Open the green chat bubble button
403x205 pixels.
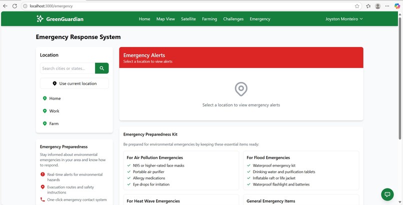click(387, 194)
